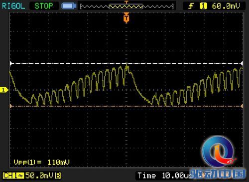Click the yellow channel 1 ground marker
This screenshot has height=182, width=249.
click(3, 90)
